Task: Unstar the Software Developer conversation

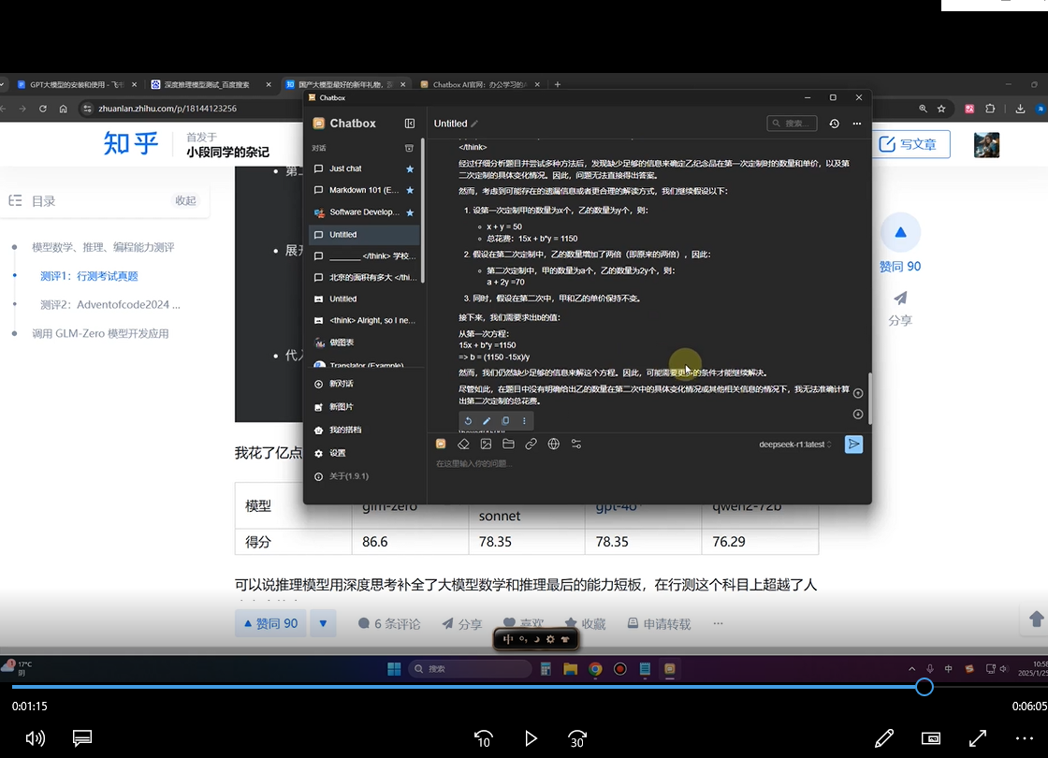Action: coord(410,212)
